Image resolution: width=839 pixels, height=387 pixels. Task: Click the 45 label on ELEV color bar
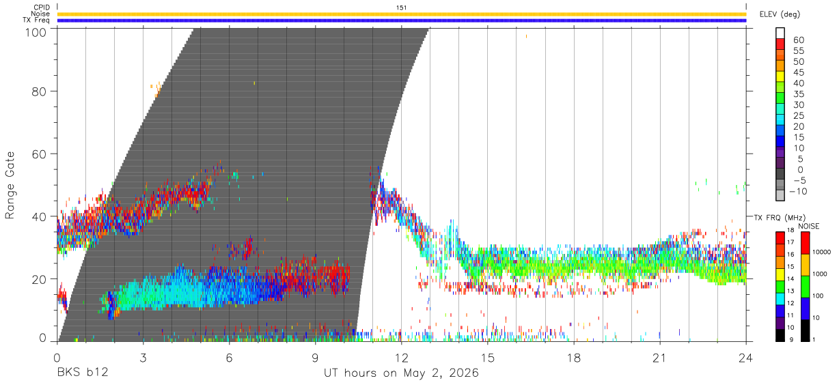(799, 73)
